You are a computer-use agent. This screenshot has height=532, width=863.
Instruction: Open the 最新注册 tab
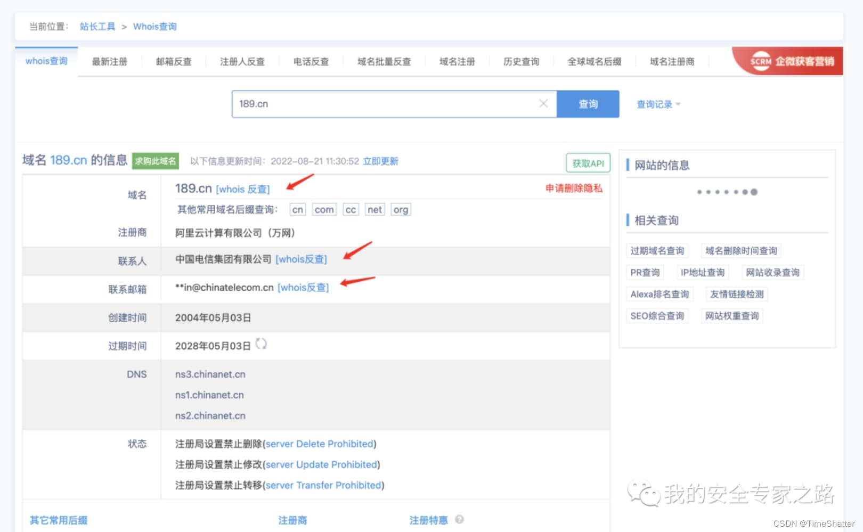click(110, 62)
